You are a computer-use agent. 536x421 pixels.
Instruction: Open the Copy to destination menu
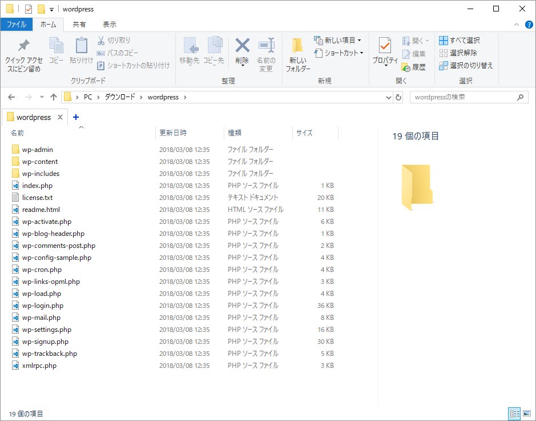point(213,51)
